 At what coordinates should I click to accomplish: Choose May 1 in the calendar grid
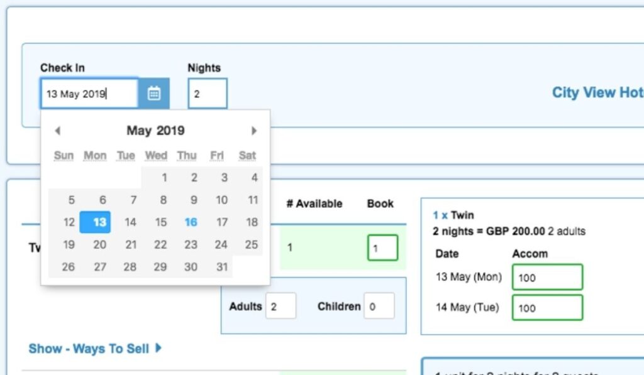click(x=164, y=178)
